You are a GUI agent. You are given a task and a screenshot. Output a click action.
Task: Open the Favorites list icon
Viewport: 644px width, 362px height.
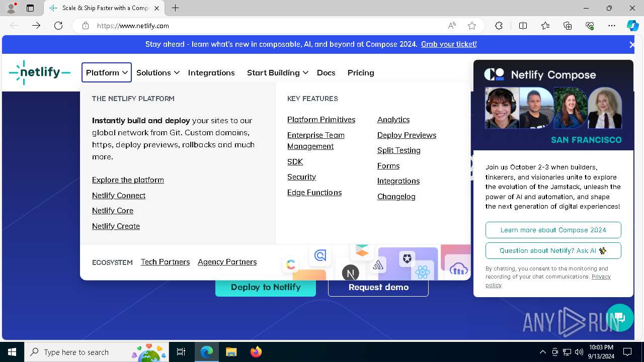pyautogui.click(x=545, y=26)
